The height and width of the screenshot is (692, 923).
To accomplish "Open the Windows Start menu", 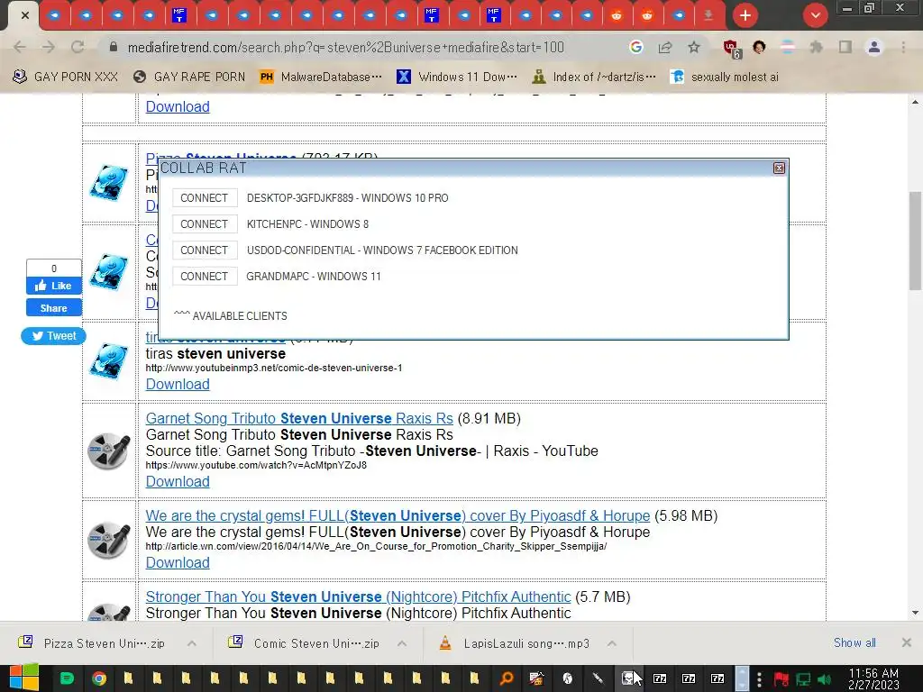I will [23, 678].
